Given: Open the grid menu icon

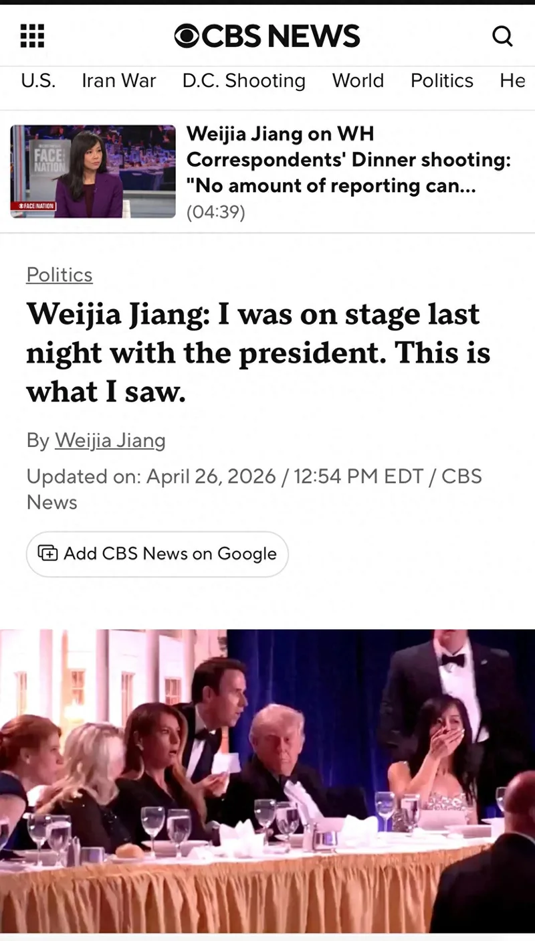Looking at the screenshot, I should tap(32, 35).
